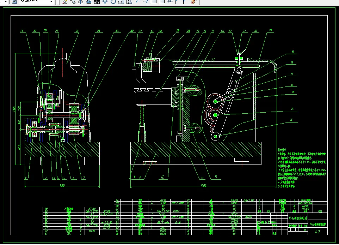Activate the Rotate tool
This screenshot has width=339, height=245.
pyautogui.click(x=113, y=2)
